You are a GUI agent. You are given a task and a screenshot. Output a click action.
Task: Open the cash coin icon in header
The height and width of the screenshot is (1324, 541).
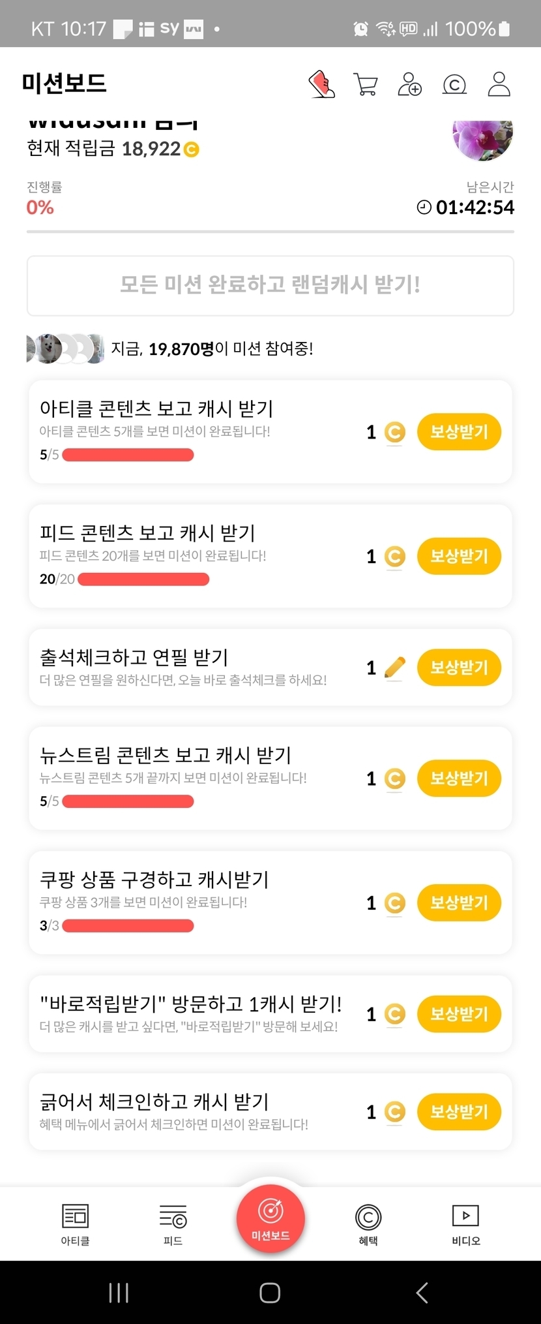point(454,84)
